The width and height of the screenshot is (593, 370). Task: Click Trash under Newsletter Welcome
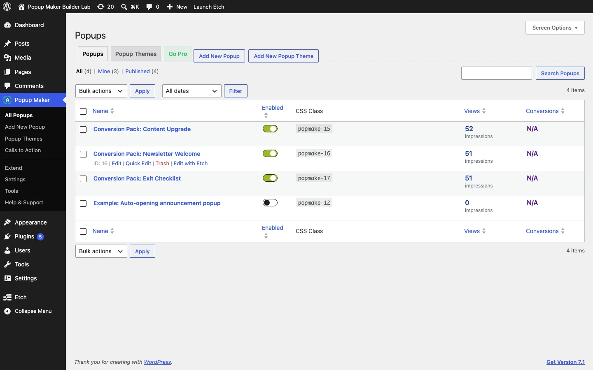[x=162, y=164]
